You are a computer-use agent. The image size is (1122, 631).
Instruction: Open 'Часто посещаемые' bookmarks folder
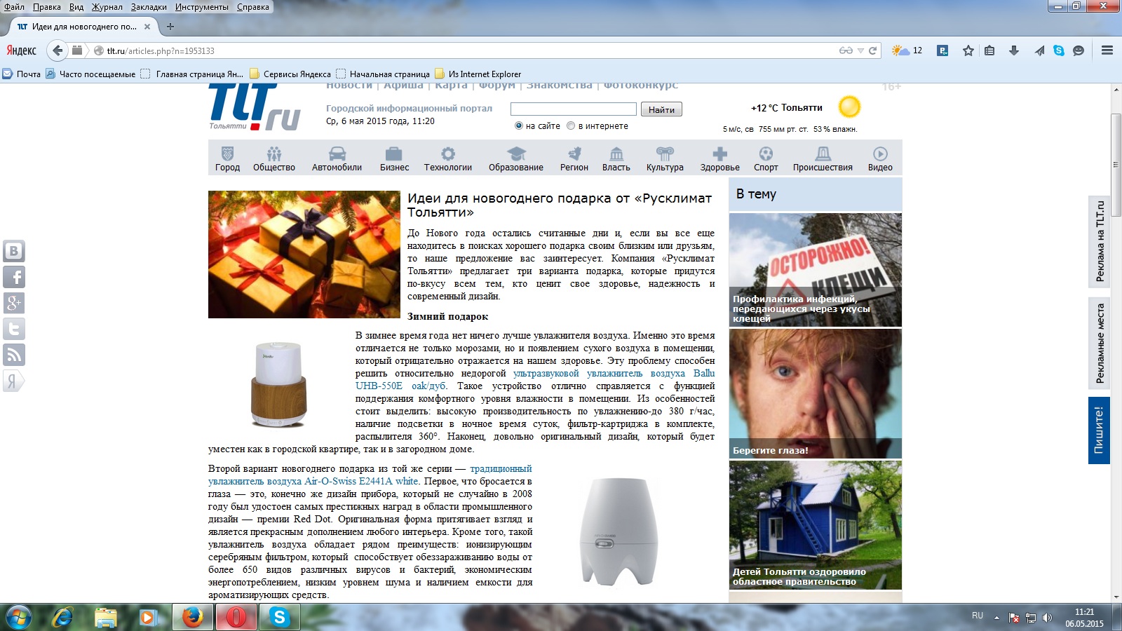(90, 74)
